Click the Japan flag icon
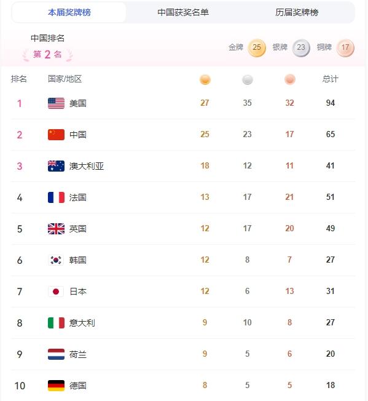The width and height of the screenshot is (368, 401). (56, 292)
